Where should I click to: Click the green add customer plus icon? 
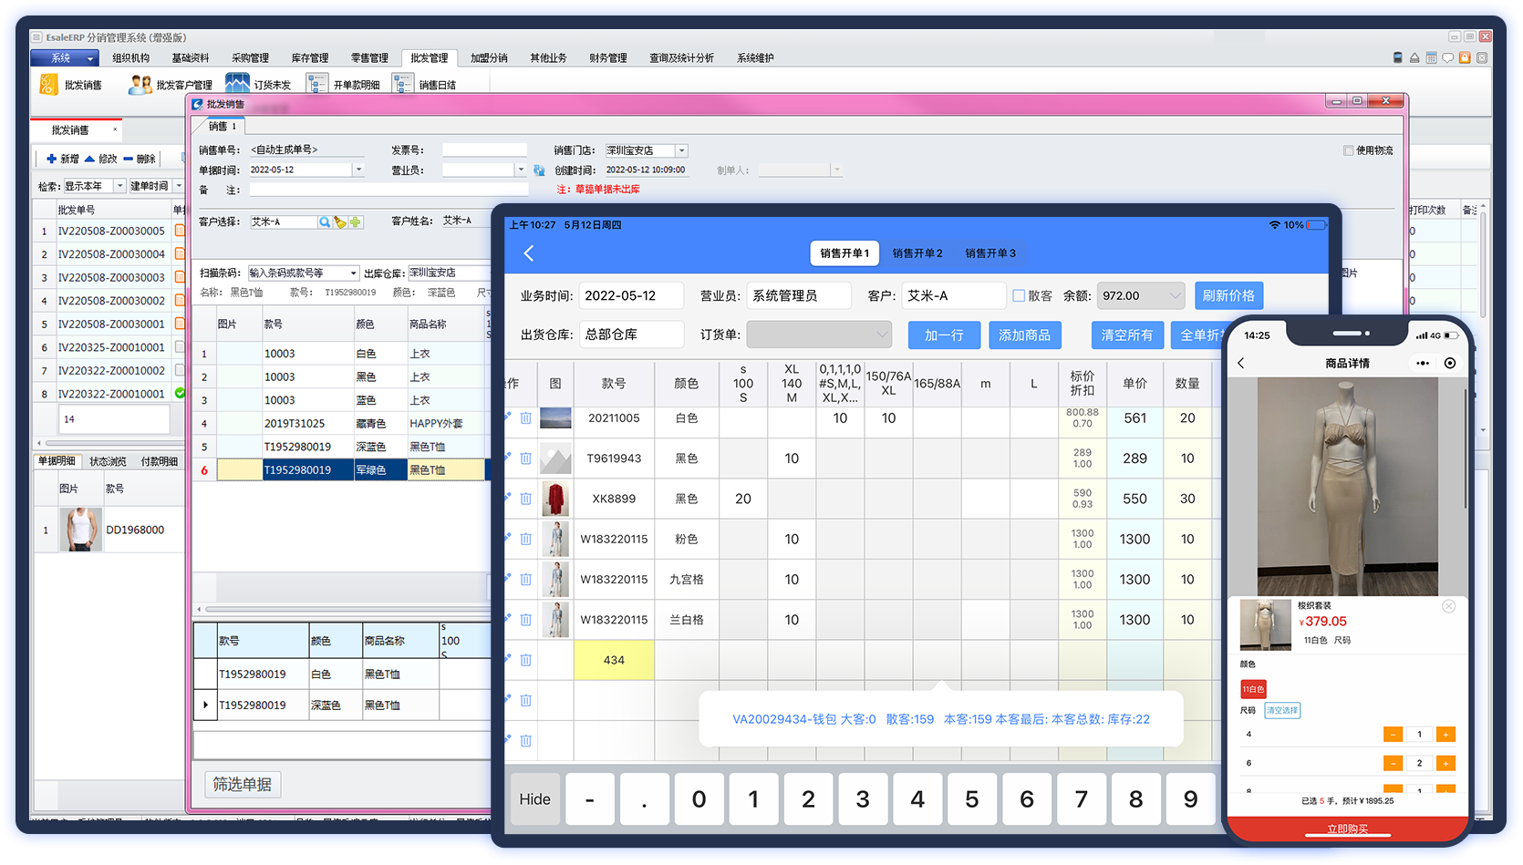pos(355,222)
